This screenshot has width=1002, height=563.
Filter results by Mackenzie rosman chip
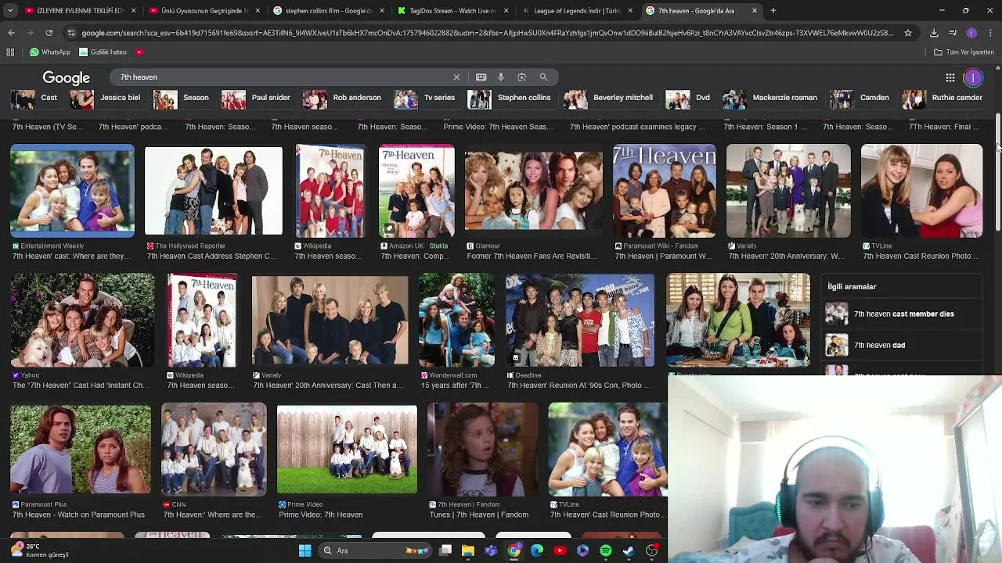coord(770,98)
